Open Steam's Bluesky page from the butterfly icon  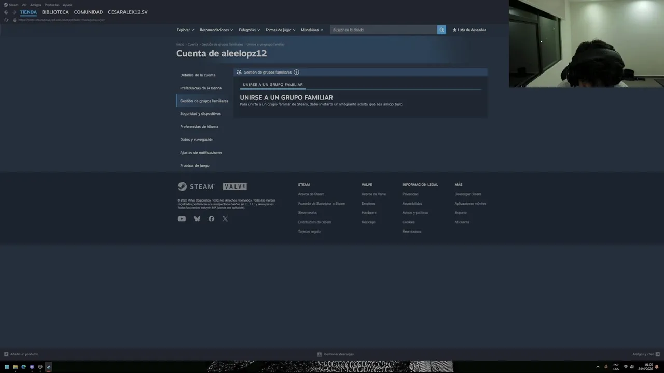coord(197,219)
